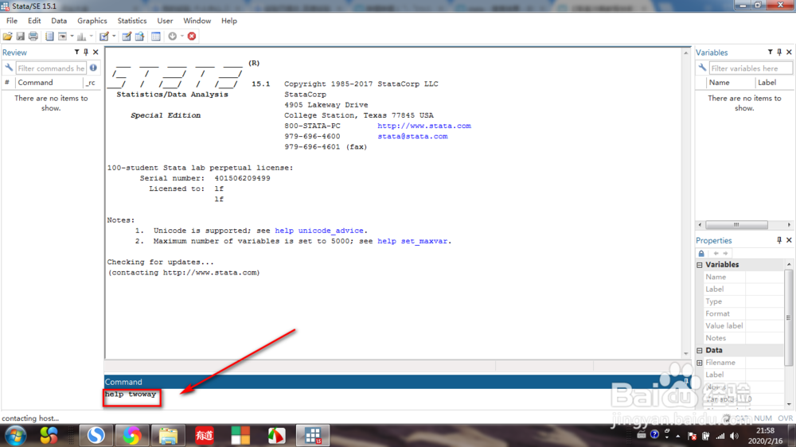Screen dimensions: 796x447
Task: Click the Review panel wrench icon
Action: point(9,68)
